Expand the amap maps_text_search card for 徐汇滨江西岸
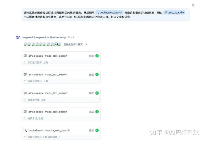The width and height of the screenshot is (204, 141). coord(61,58)
